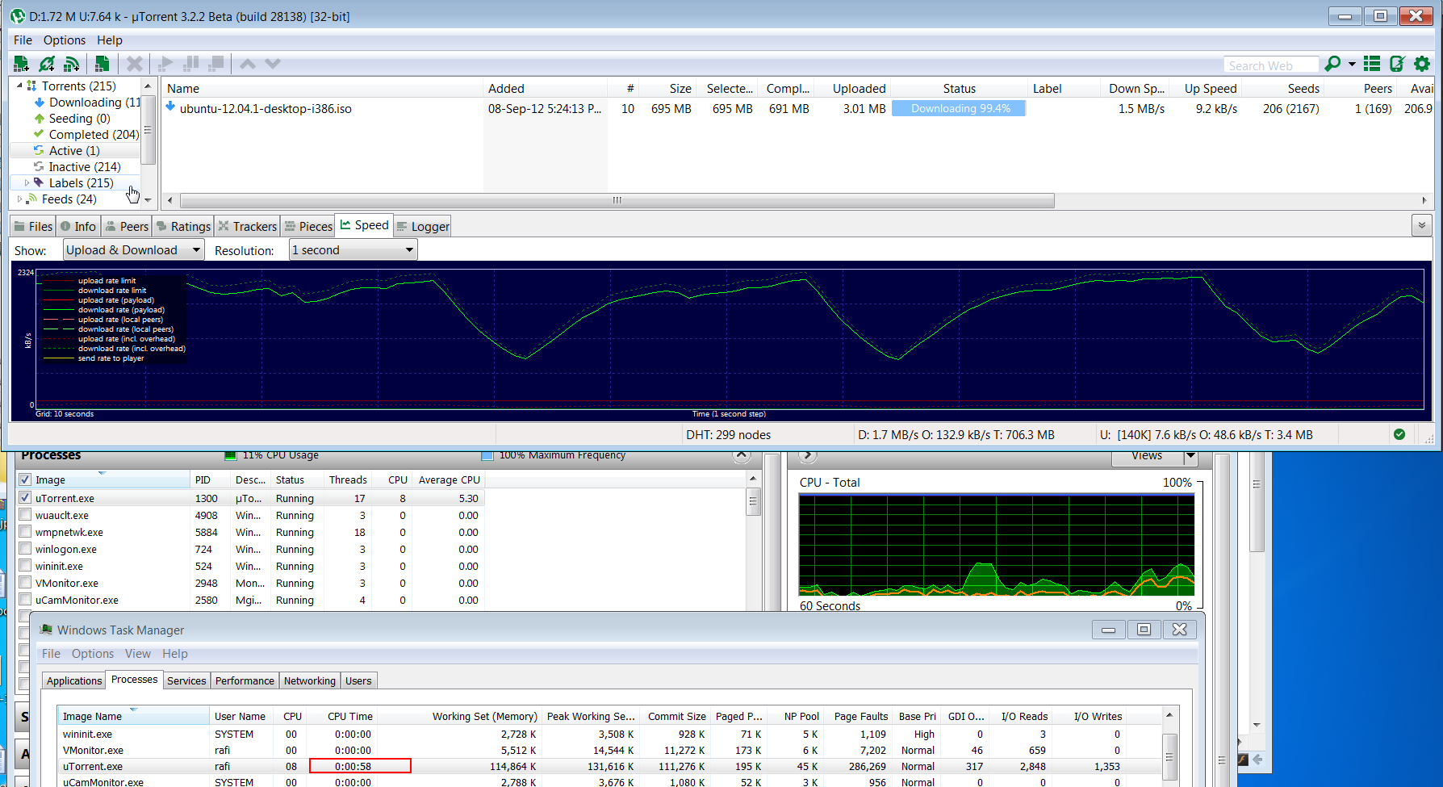Toggle the Image header checkbox in Resource Monitor

(25, 479)
